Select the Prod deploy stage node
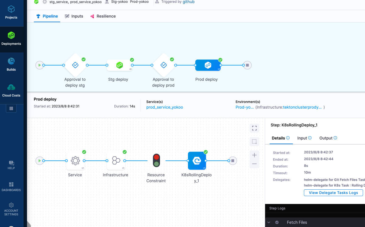The width and height of the screenshot is (365, 227). point(208,65)
